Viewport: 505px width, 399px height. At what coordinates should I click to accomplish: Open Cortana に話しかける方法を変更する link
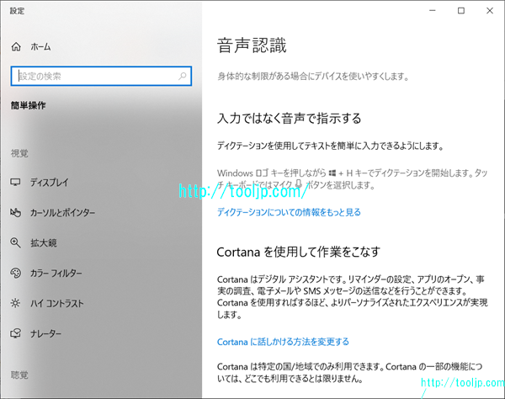pos(283,342)
